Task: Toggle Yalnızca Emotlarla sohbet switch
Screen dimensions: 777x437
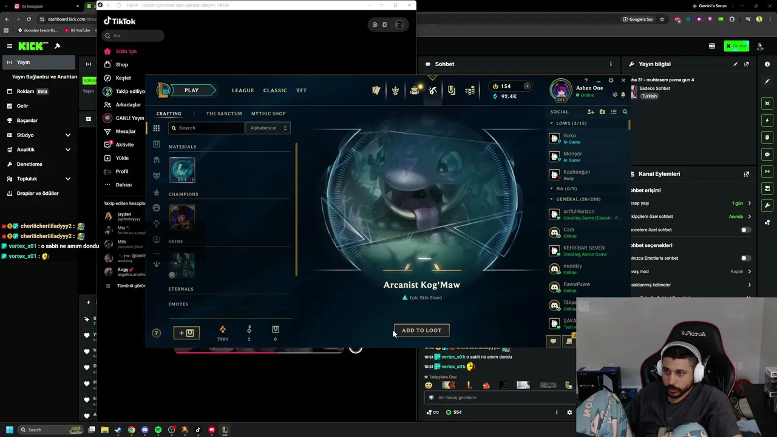Action: click(745, 258)
